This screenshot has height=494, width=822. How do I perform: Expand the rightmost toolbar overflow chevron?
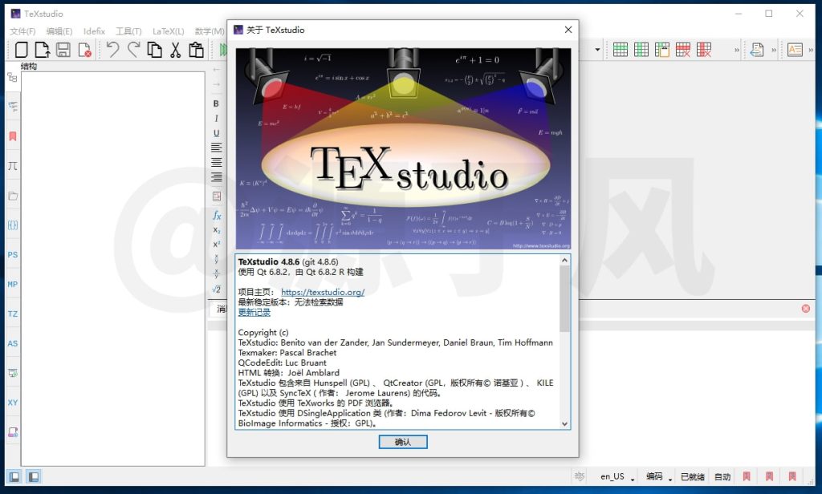coord(811,51)
